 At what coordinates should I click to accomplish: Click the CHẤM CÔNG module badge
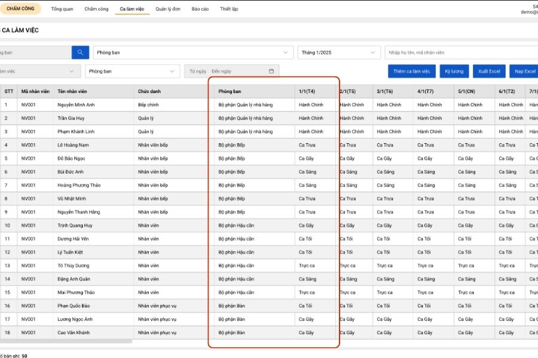[x=20, y=8]
